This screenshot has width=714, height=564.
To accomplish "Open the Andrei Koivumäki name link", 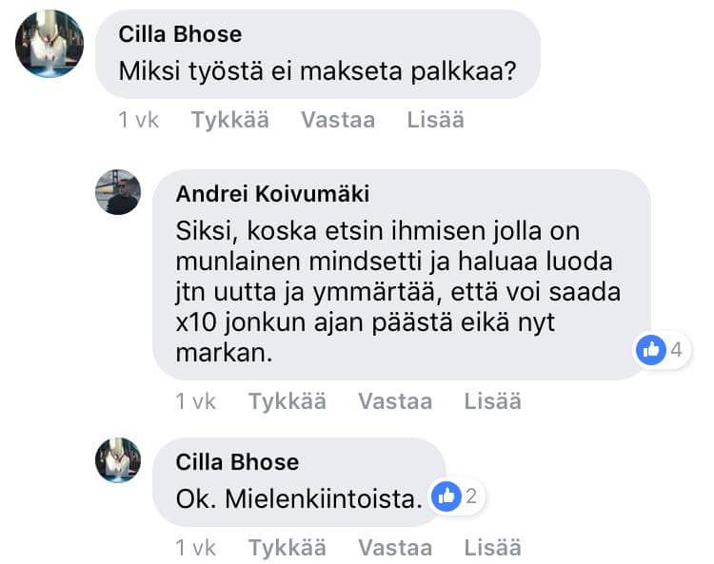I will 273,194.
